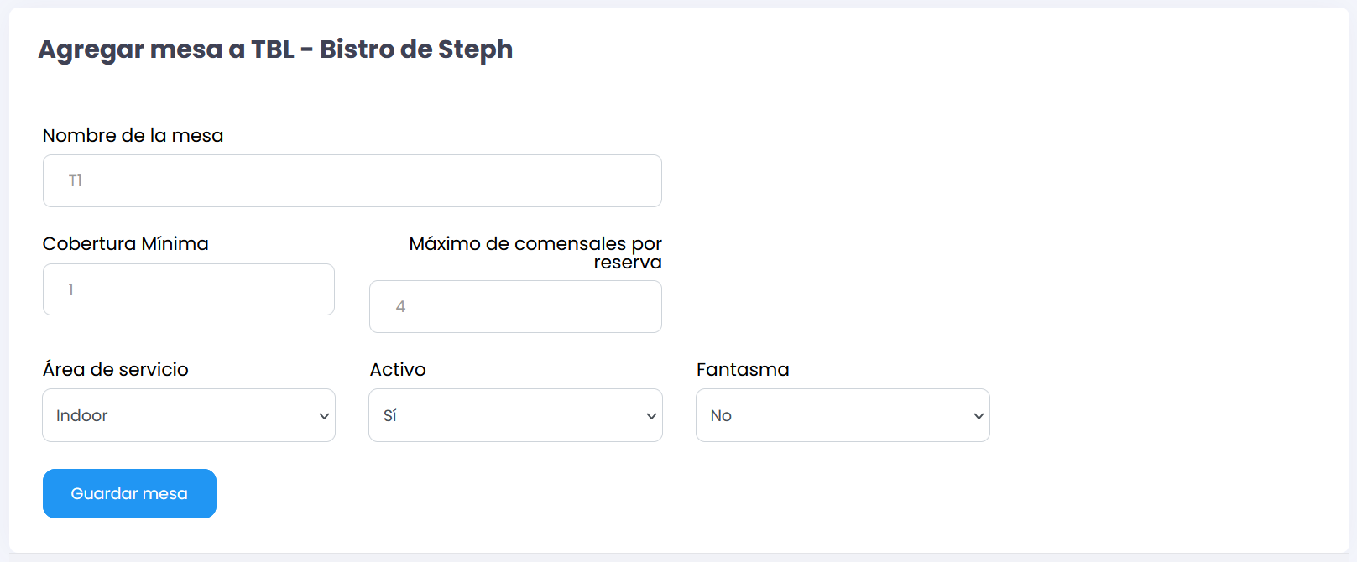Click the 'Área de servicio' label
Screen dimensions: 1357x562
pyautogui.click(x=116, y=370)
